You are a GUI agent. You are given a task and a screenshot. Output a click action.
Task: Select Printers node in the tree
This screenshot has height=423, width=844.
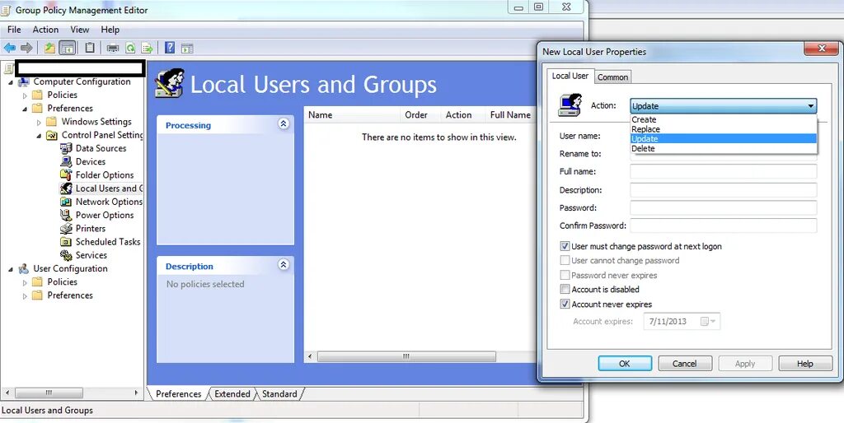click(x=91, y=229)
